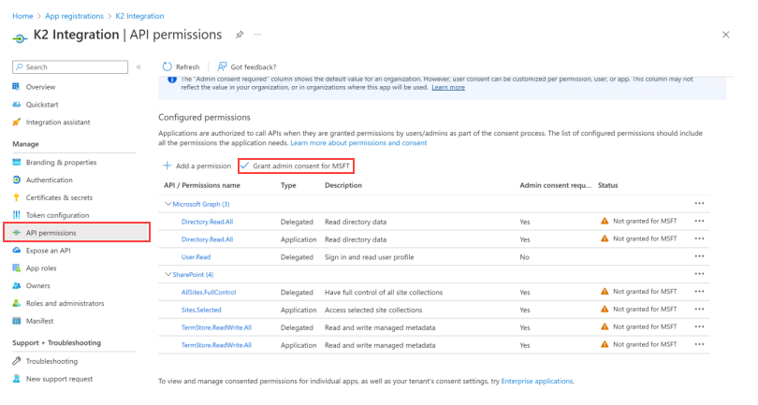Navigate to App registrations breadcrumb
The image size is (758, 405).
pyautogui.click(x=75, y=16)
